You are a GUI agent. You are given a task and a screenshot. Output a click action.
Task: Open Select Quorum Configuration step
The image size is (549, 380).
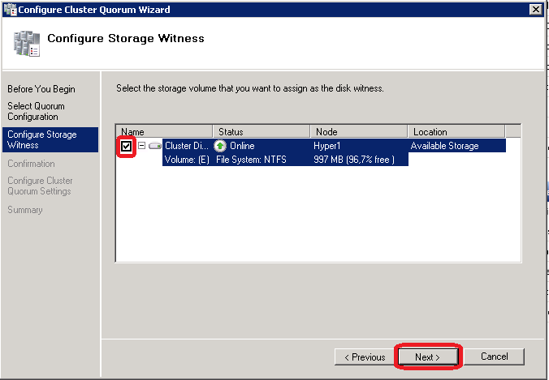(37, 111)
